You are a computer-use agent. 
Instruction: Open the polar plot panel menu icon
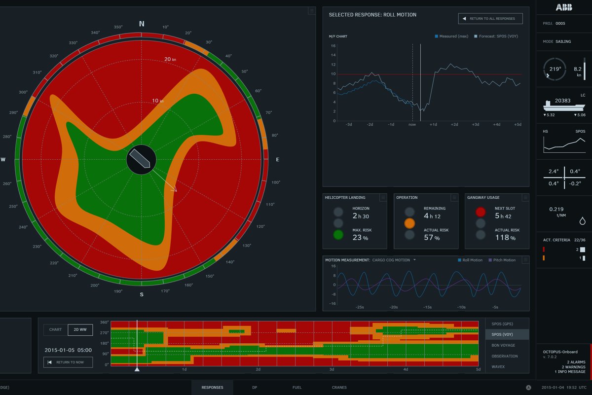(x=311, y=10)
